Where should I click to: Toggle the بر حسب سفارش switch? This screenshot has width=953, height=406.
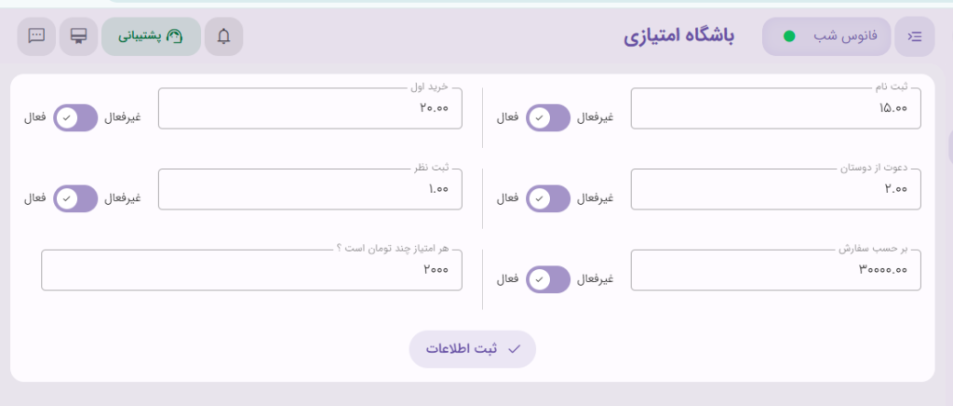548,279
